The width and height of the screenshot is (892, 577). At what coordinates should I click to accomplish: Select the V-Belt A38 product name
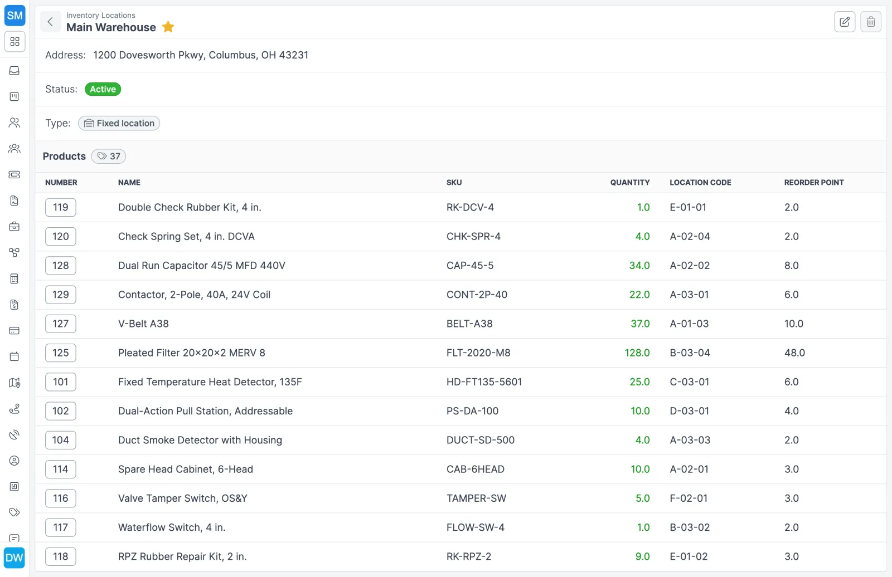[x=143, y=324]
